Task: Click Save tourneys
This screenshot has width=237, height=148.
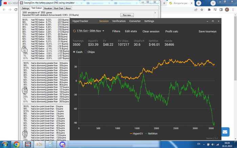Action: click(x=207, y=31)
